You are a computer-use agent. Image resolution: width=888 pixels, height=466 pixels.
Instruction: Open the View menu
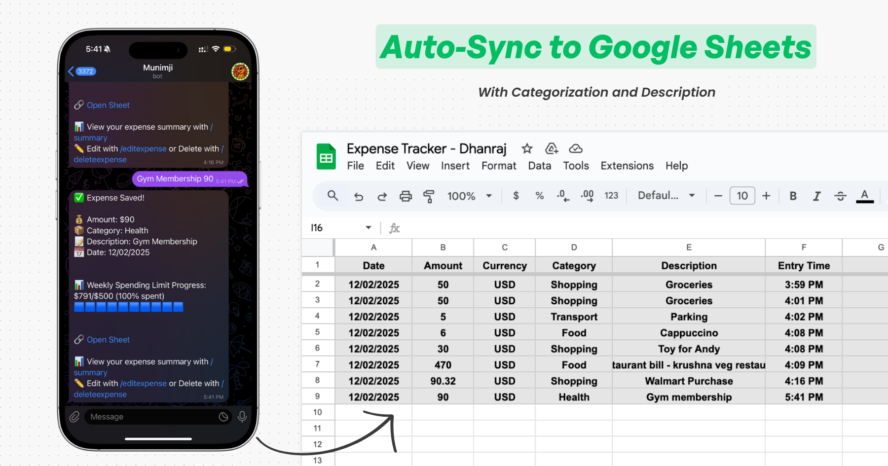point(418,166)
